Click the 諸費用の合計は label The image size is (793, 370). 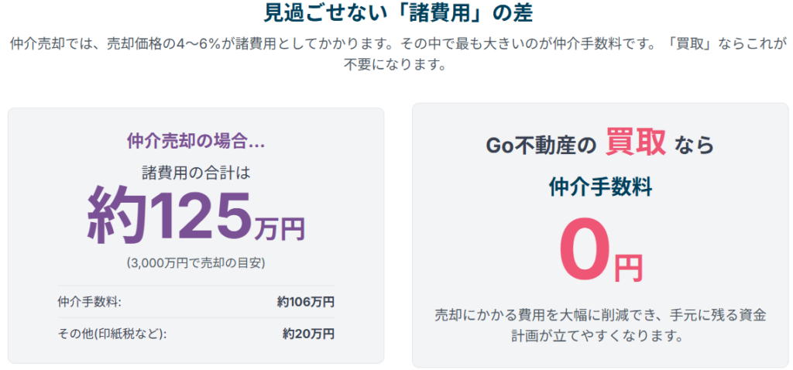pyautogui.click(x=196, y=173)
